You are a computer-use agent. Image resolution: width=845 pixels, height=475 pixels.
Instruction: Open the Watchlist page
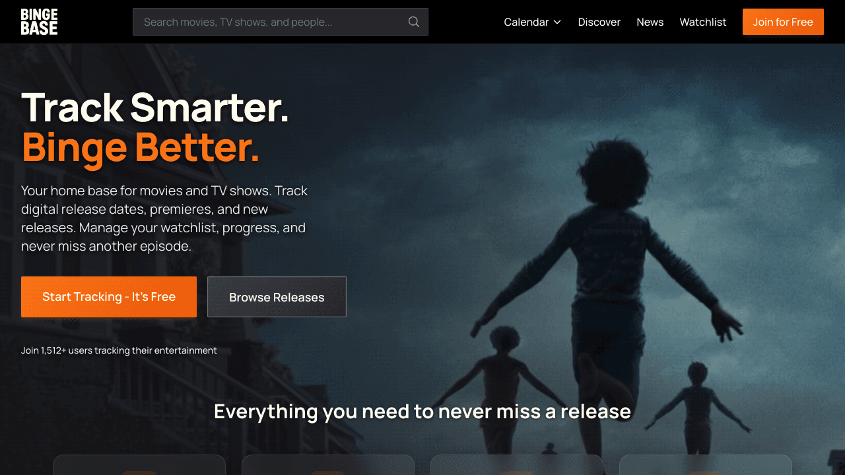coord(703,22)
